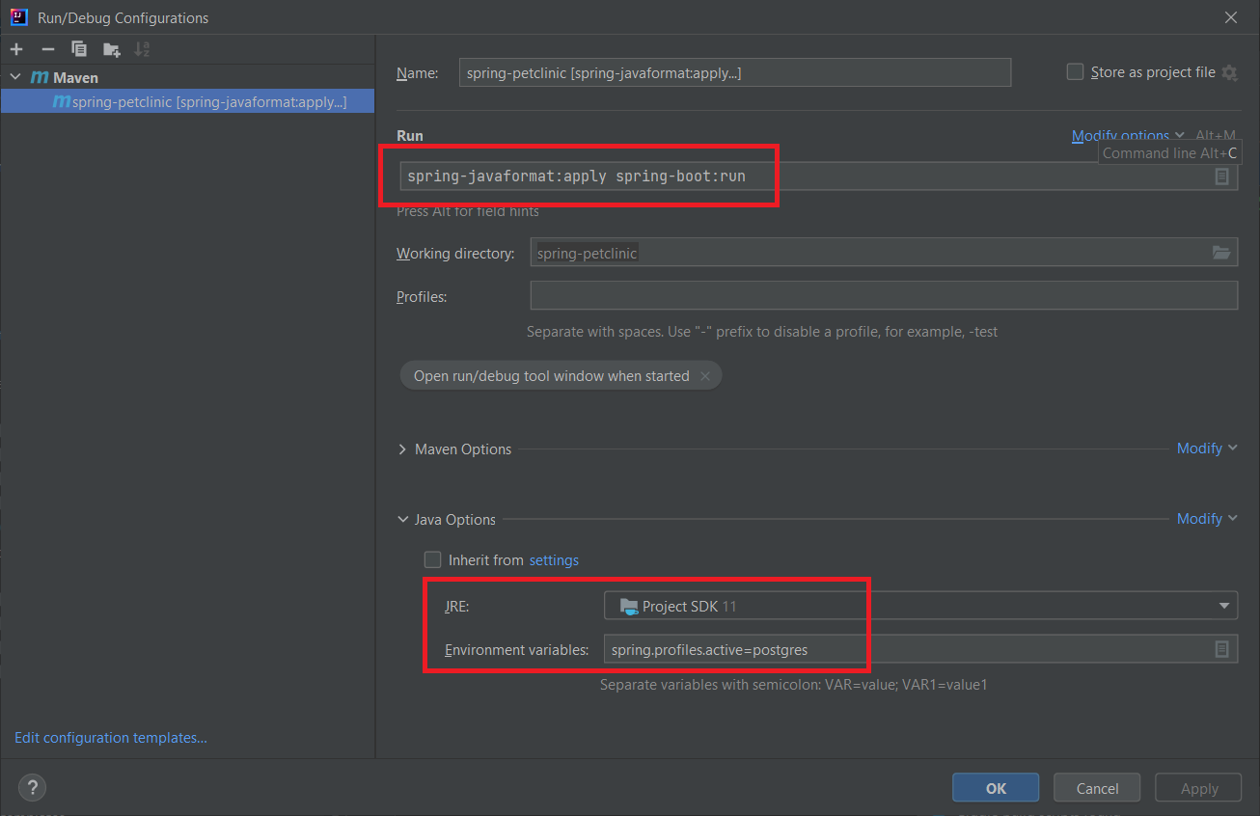
Task: Expand the Run command line field editor
Action: (x=1221, y=177)
